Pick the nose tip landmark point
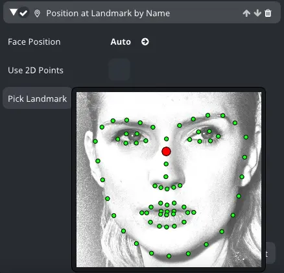284x273 pixels. (166, 176)
